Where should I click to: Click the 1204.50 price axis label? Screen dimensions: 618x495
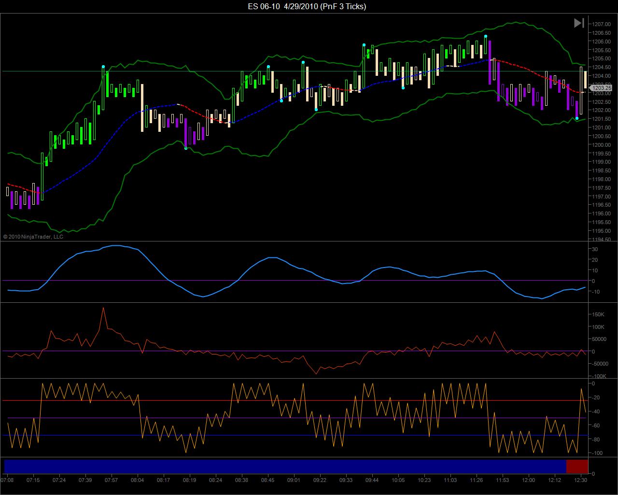point(602,67)
